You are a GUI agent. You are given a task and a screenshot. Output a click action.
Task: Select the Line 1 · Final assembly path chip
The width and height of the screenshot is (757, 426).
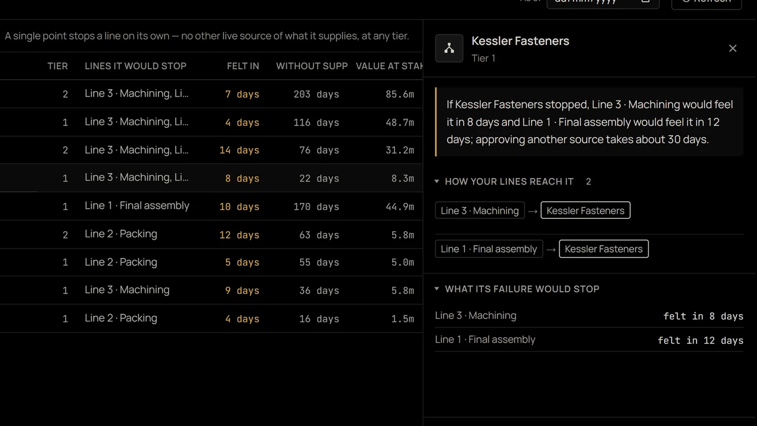click(489, 249)
